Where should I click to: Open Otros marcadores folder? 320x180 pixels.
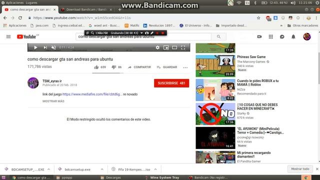pos(303,25)
